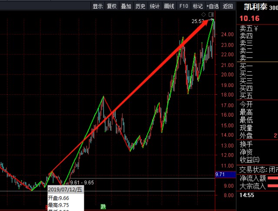Click the current price 10.16
This screenshot has width=278, height=211.
tap(249, 18)
